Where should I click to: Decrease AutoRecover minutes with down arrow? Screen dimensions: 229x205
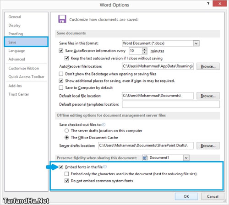point(145,53)
